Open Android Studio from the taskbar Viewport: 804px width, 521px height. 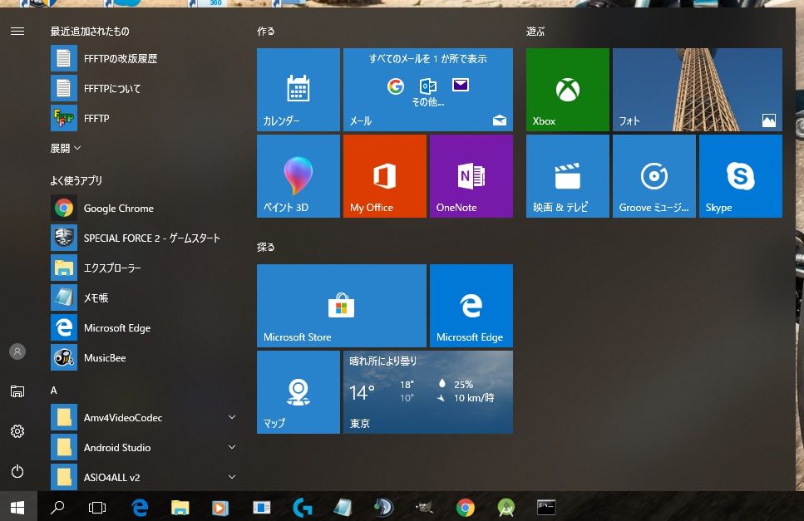coord(506,507)
